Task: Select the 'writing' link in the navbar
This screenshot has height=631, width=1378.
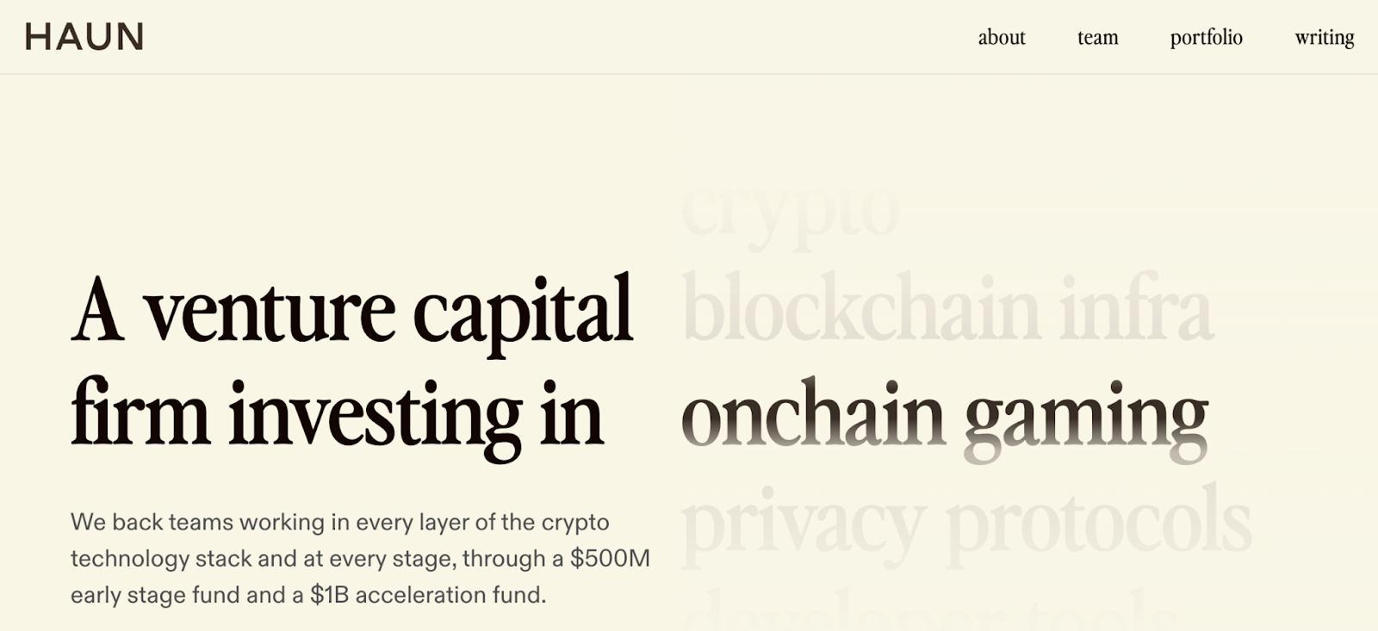Action: coord(1324,38)
